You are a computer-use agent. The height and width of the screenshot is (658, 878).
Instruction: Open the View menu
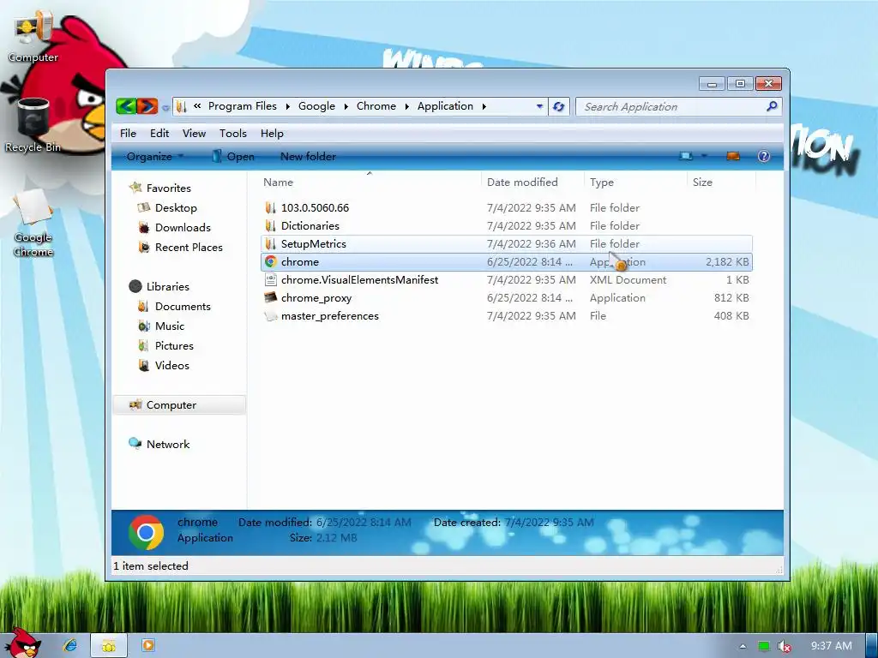195,133
